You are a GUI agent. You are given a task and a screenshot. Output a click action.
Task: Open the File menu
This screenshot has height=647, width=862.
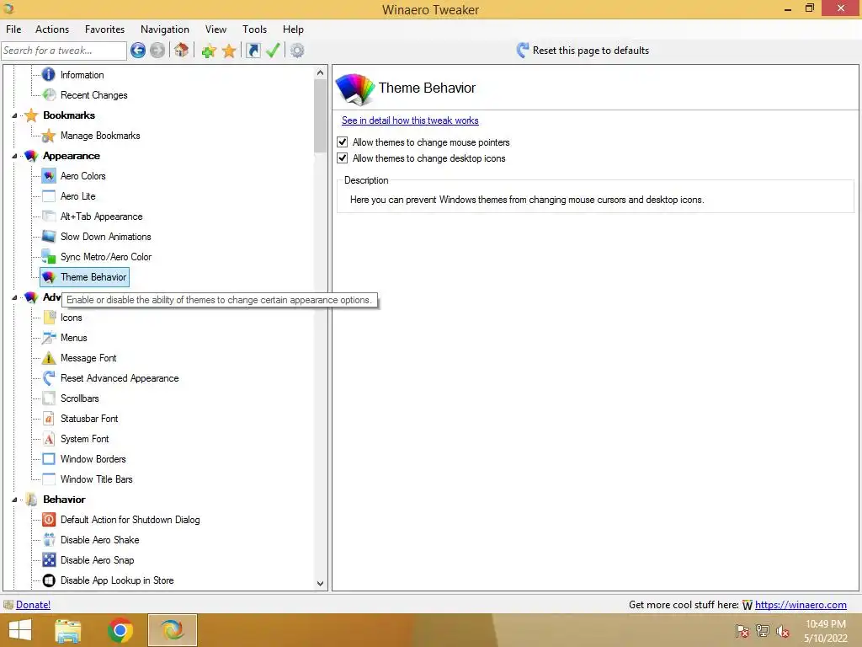[x=13, y=29]
